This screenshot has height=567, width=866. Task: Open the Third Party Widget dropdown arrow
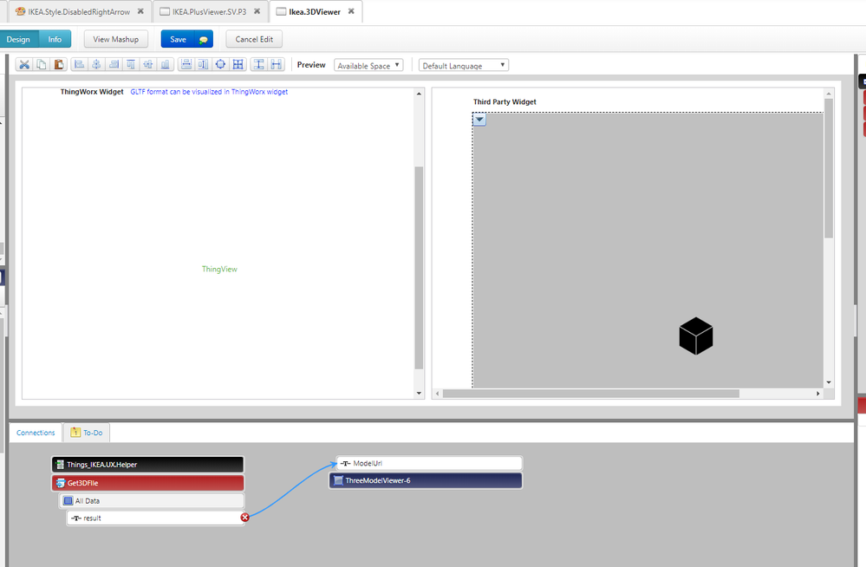point(479,120)
